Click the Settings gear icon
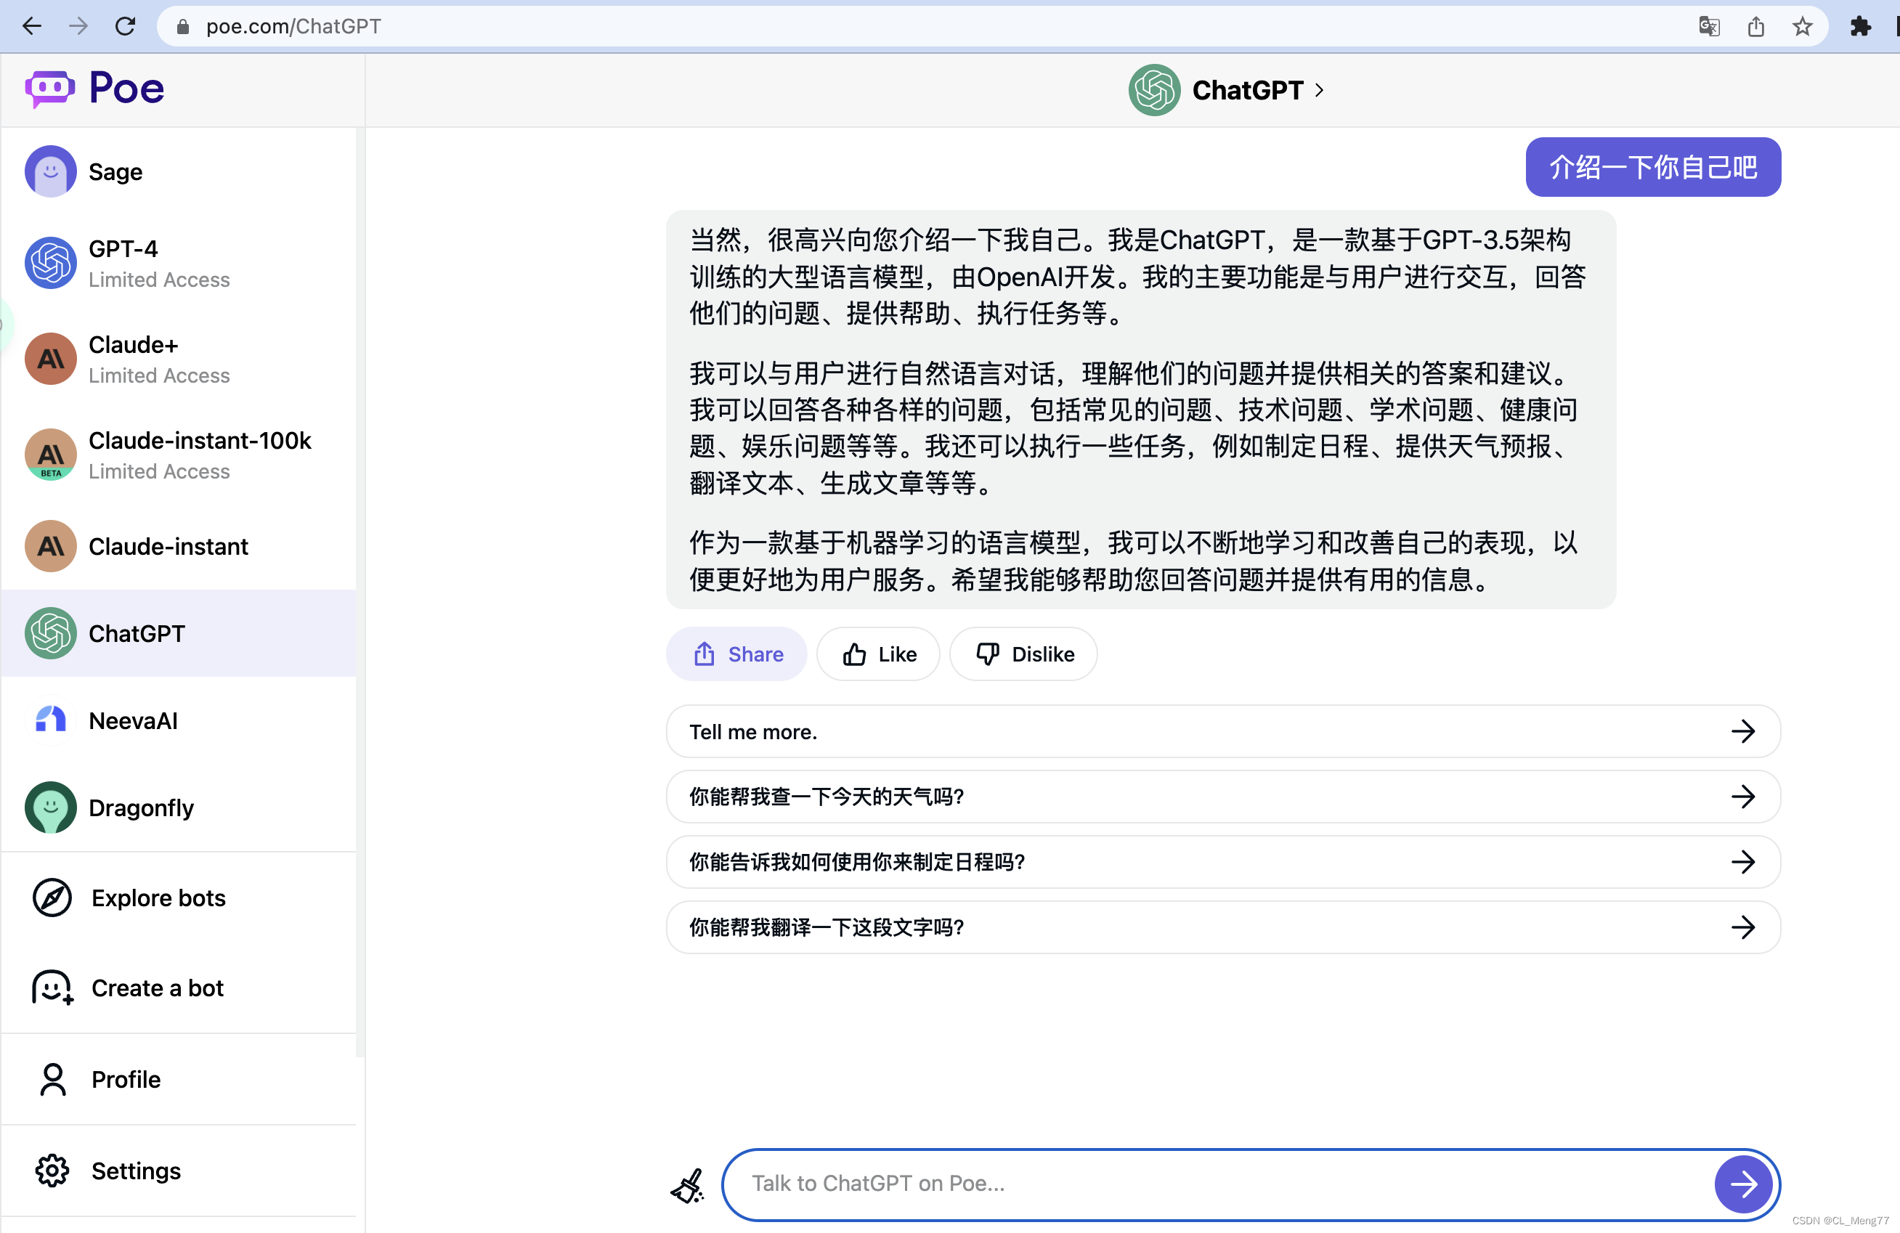This screenshot has height=1233, width=1900. pyautogui.click(x=52, y=1171)
